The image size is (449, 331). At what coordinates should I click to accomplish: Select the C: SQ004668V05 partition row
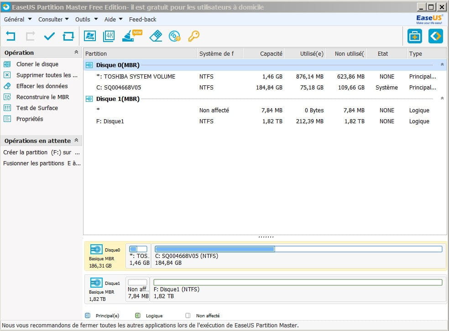click(x=265, y=87)
